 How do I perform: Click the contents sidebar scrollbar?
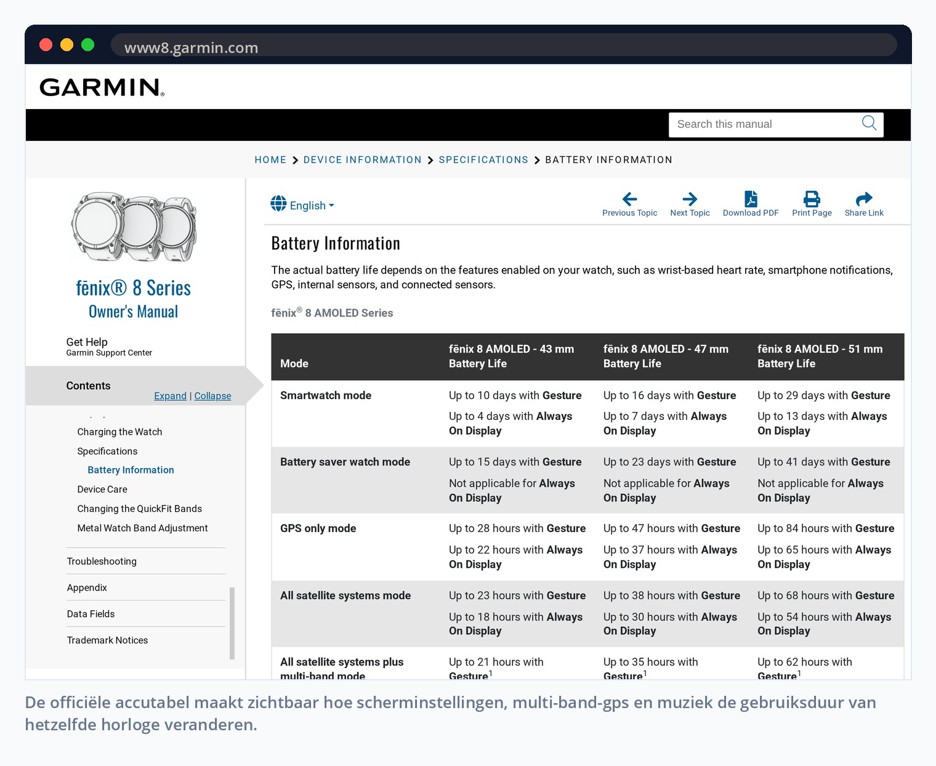click(x=232, y=623)
